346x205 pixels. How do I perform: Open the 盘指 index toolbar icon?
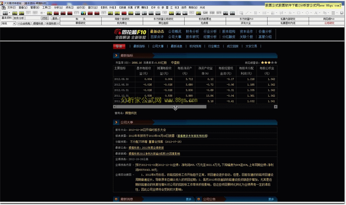tap(49, 13)
